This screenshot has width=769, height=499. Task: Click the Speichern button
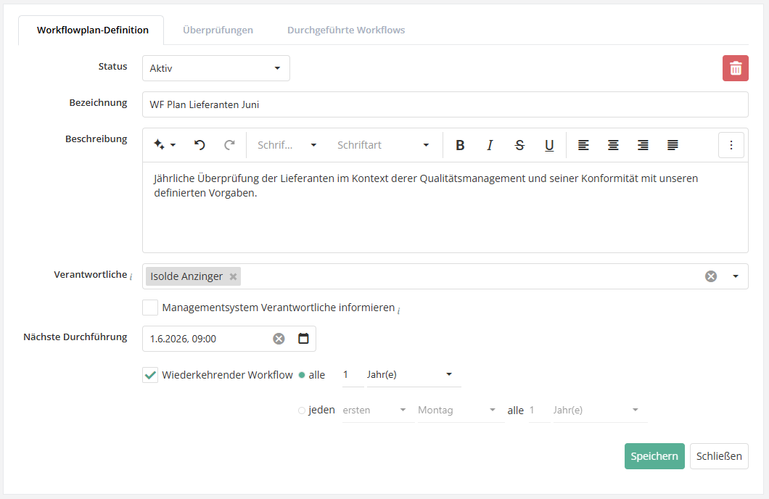654,456
